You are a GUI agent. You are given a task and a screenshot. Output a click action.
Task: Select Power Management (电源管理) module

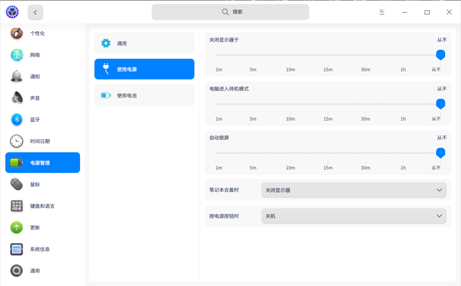42,163
